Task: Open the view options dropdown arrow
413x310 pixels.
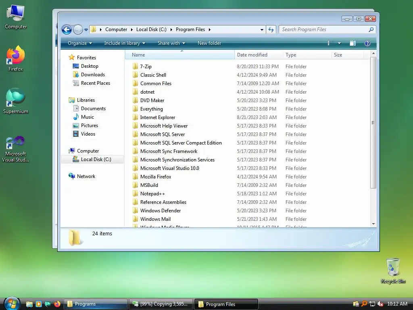Action: tap(339, 43)
